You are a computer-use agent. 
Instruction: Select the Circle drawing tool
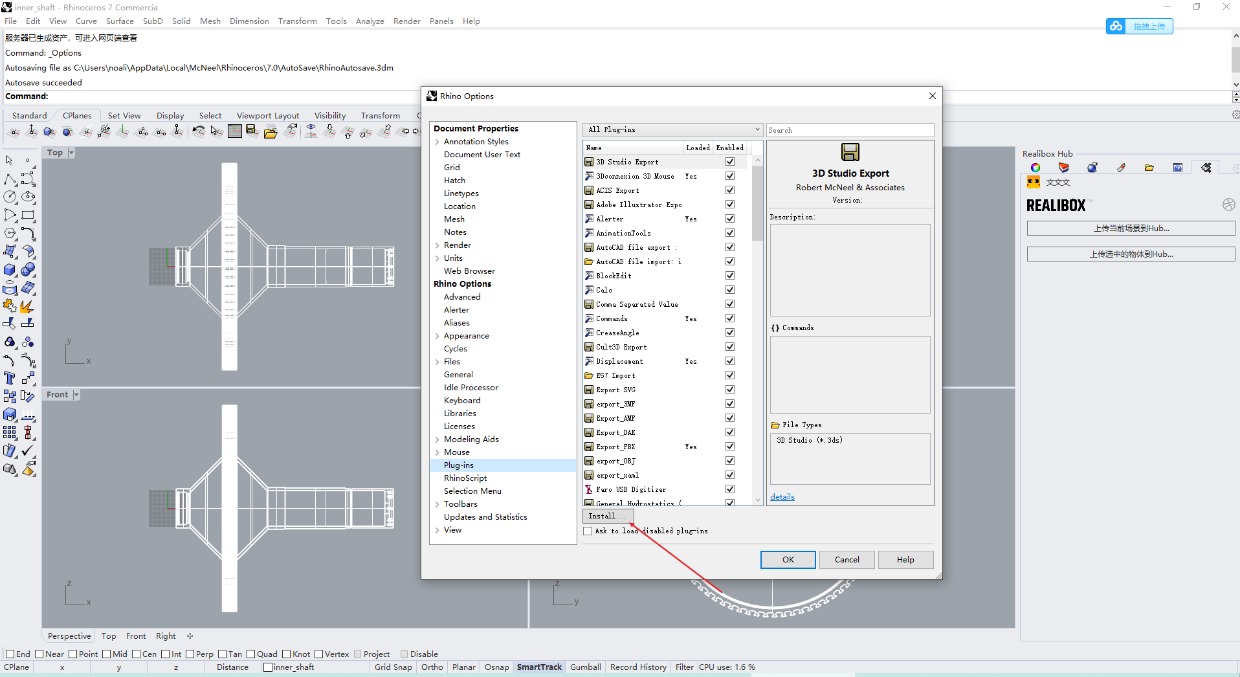(10, 197)
